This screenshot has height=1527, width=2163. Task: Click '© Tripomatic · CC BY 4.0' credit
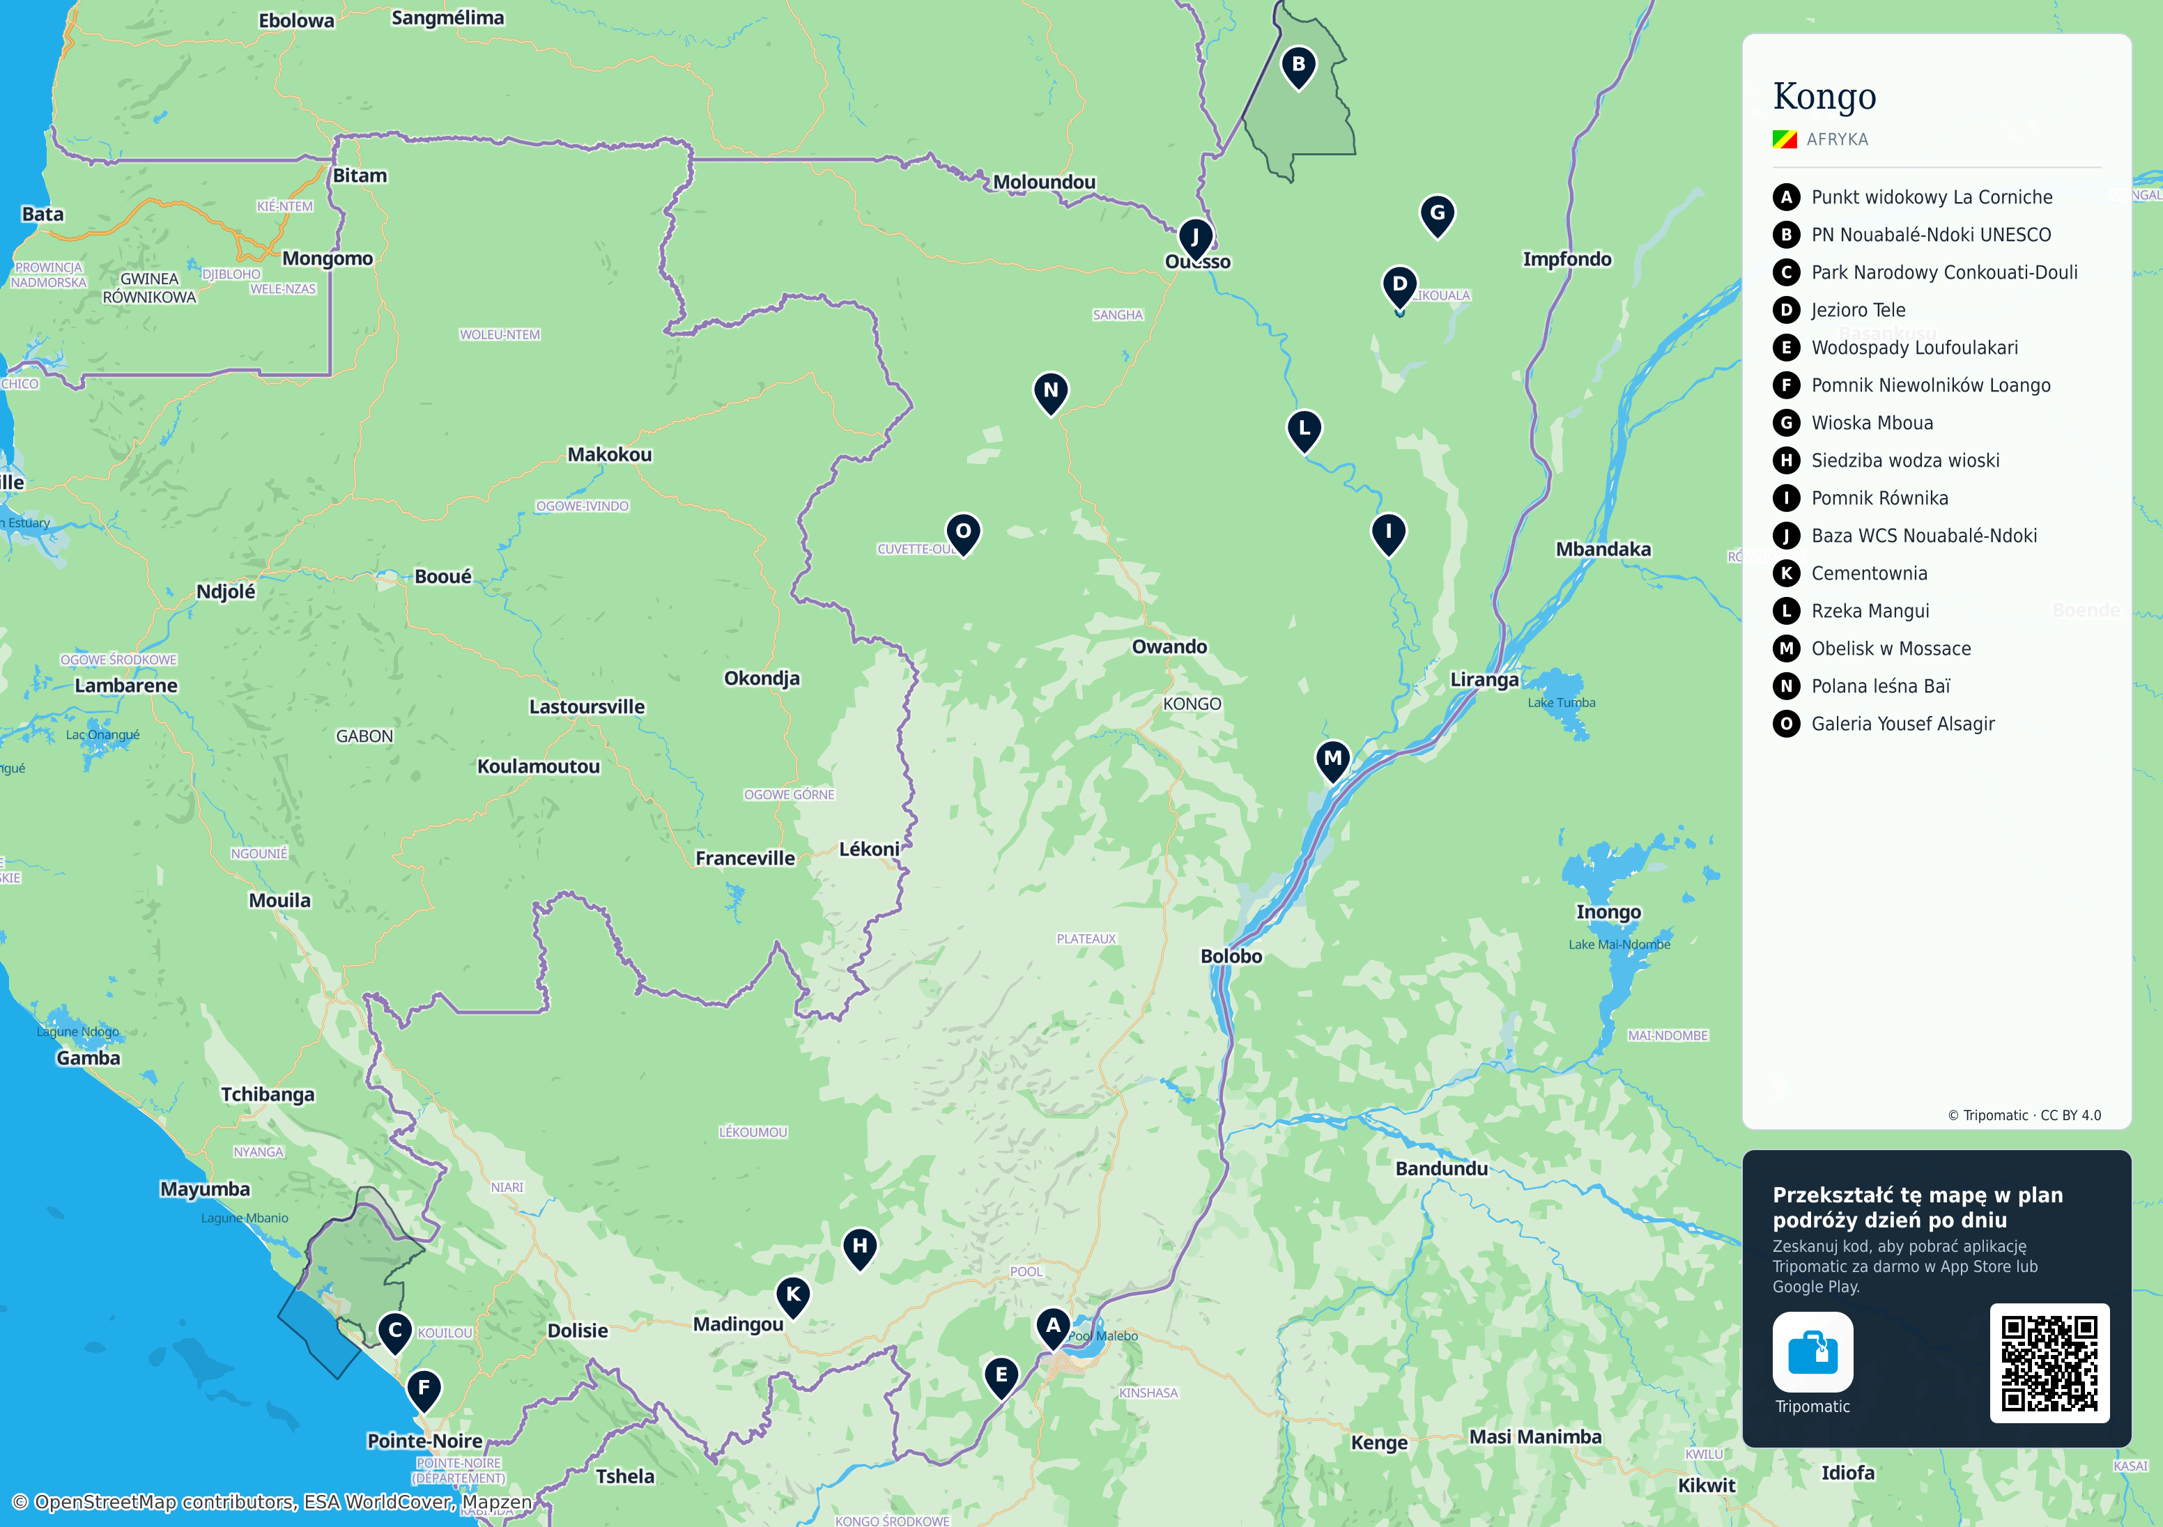click(x=2024, y=1115)
